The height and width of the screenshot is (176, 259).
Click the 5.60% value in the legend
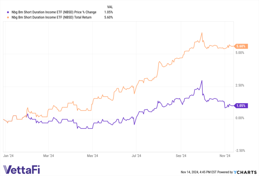point(108,17)
